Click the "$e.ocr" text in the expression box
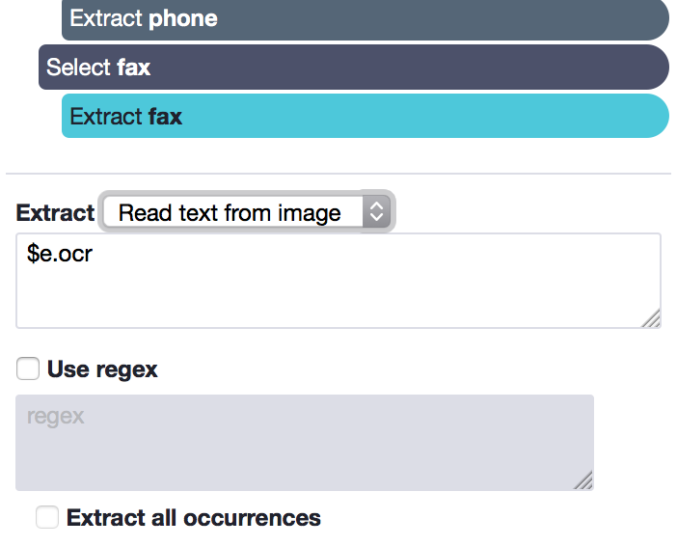This screenshot has height=546, width=677. coord(60,253)
